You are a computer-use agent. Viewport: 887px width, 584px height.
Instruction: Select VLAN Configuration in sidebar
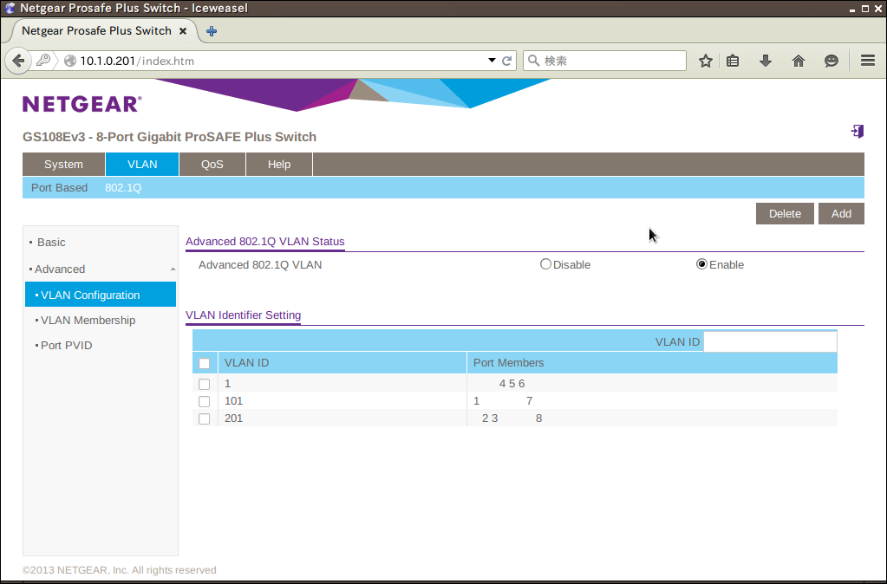[x=101, y=295]
